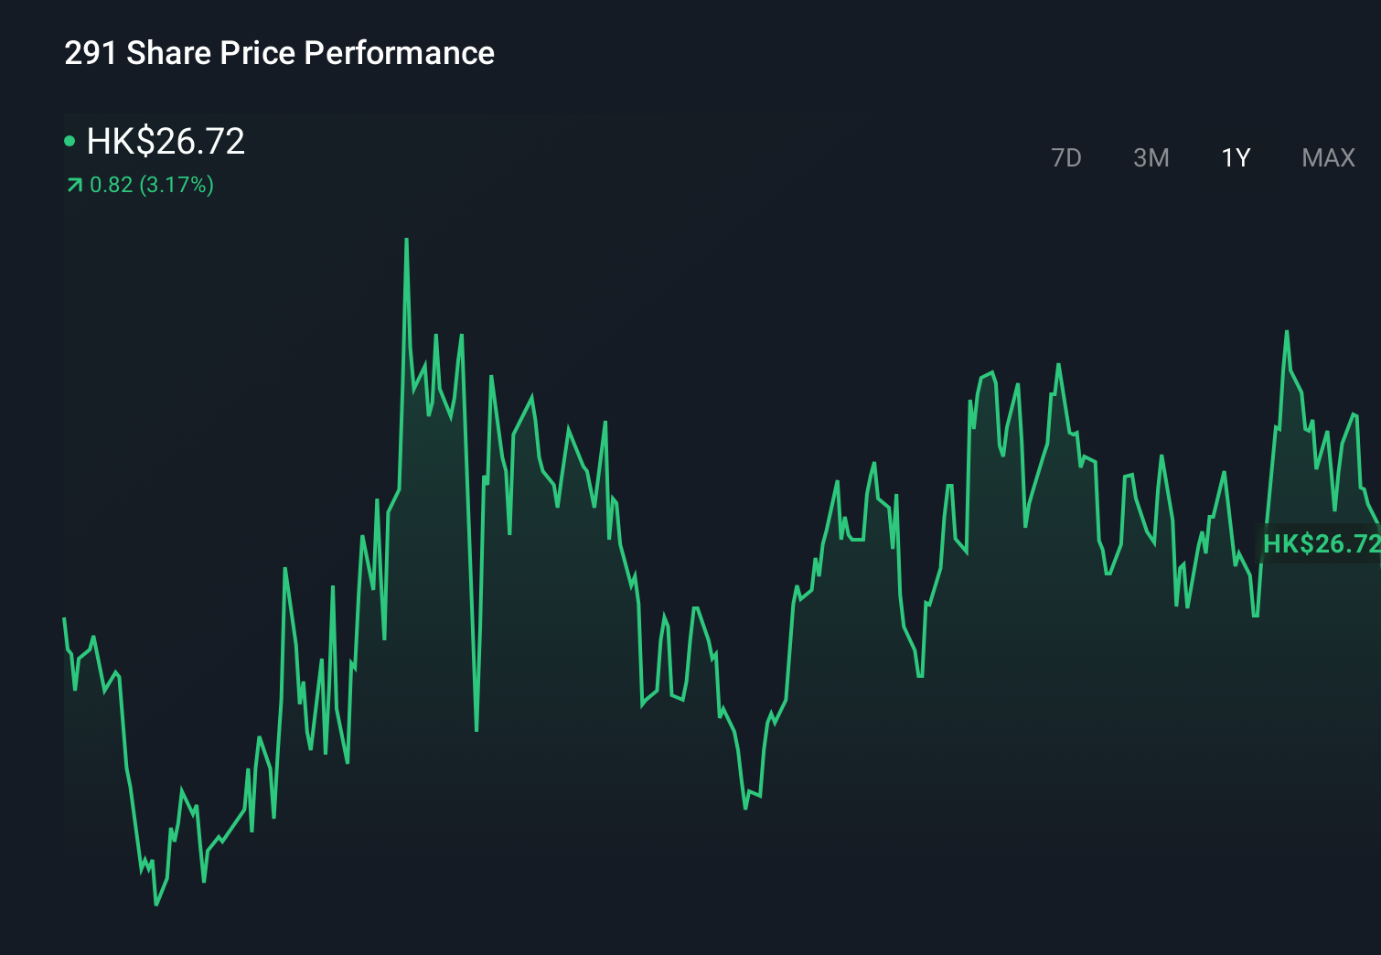Click the tall spike near the chart's left third

click(406, 242)
